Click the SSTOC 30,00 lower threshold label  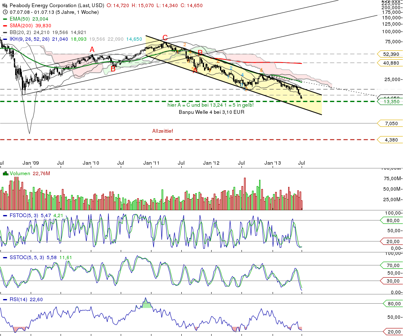tap(391, 281)
